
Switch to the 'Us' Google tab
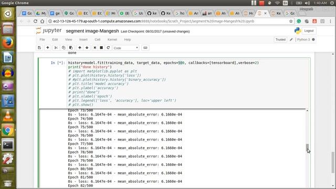pyautogui.click(x=138, y=13)
